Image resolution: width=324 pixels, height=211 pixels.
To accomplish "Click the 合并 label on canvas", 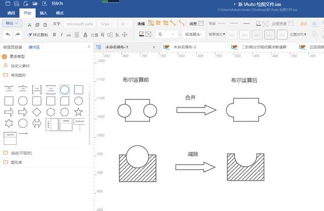I will [x=190, y=97].
